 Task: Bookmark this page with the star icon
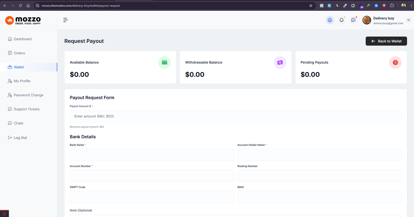click(311, 5)
